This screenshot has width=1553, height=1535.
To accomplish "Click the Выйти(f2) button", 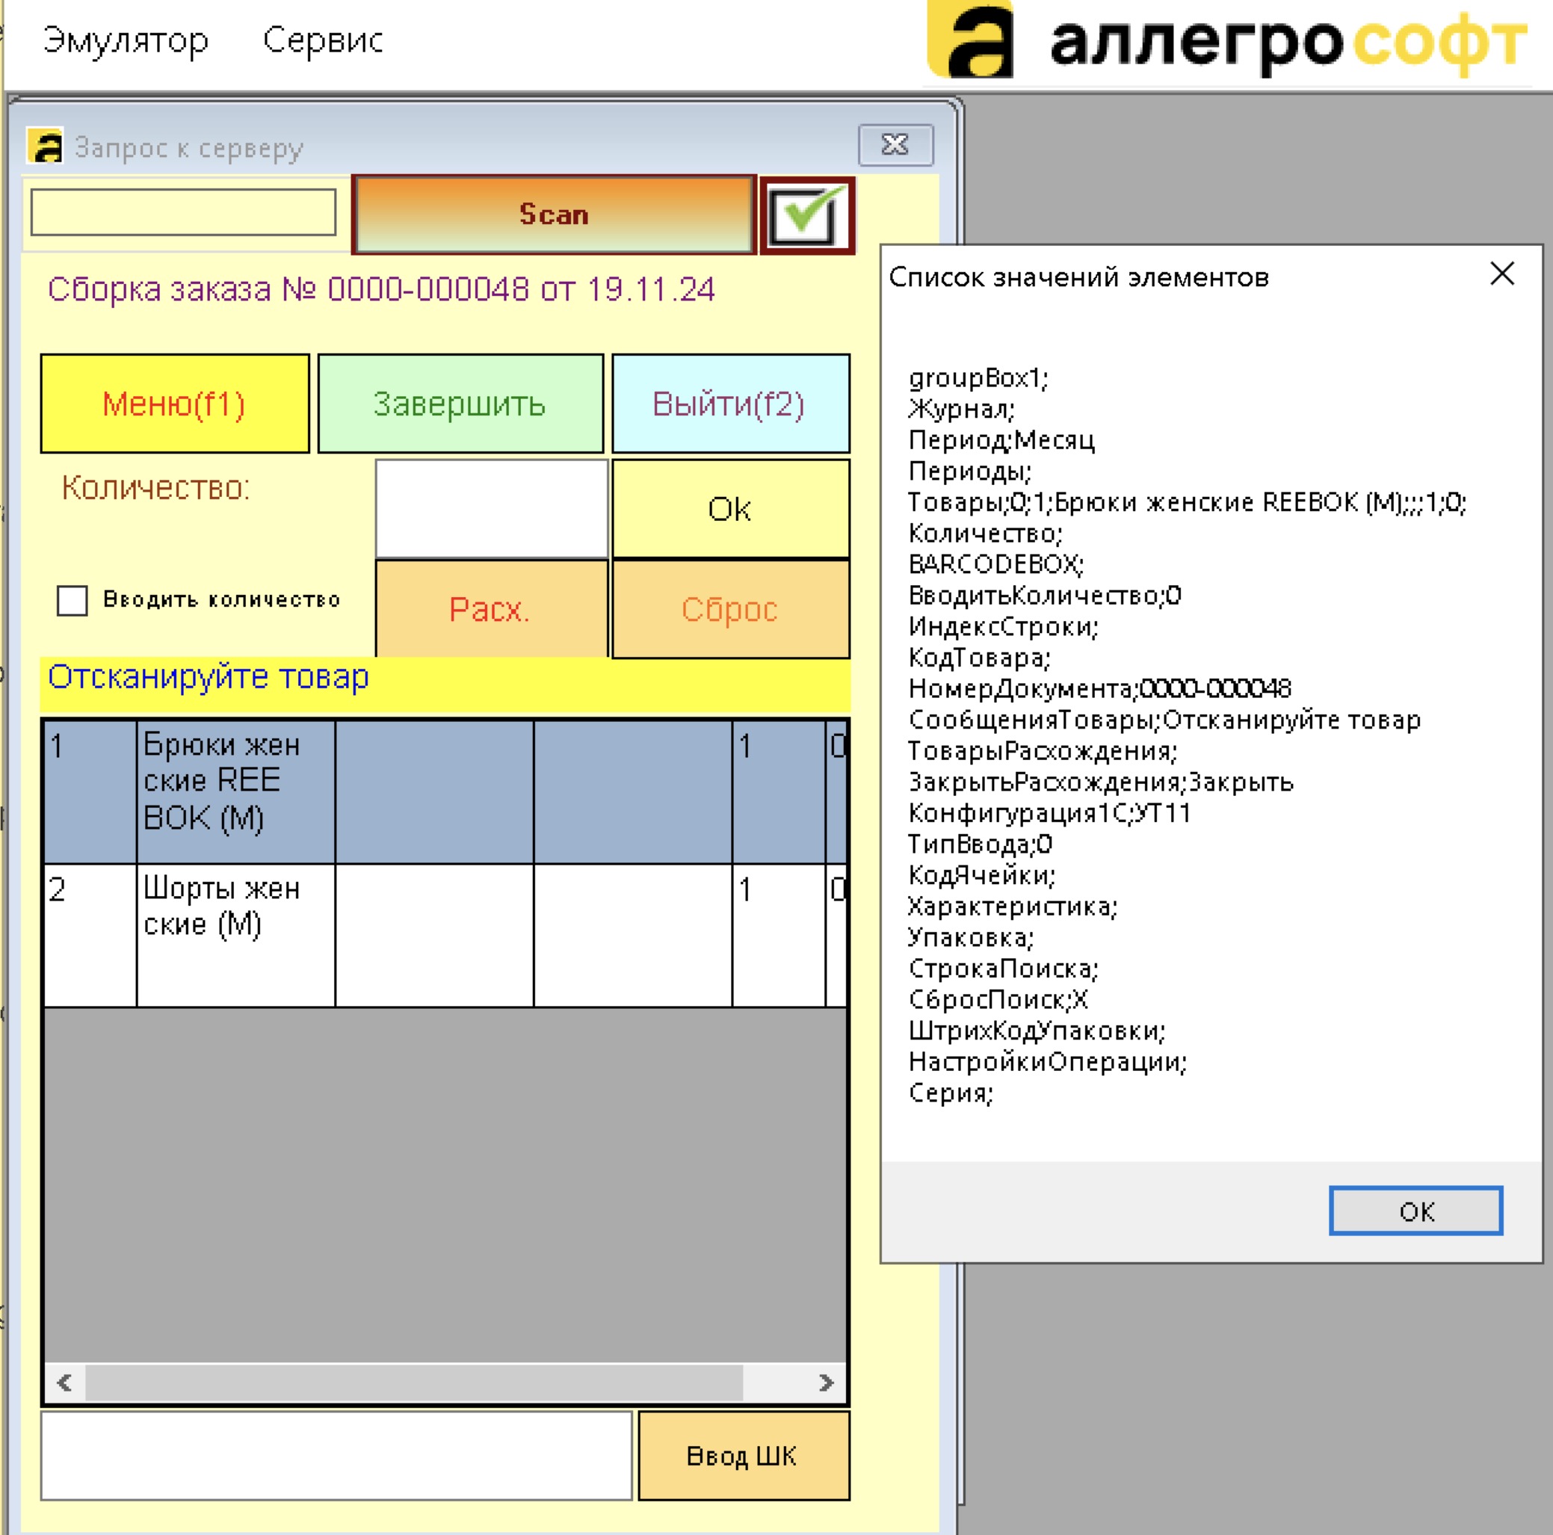I will coord(730,404).
